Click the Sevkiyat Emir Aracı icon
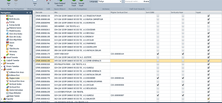Image resolution: width=222 pixels, height=103 pixels. 7,81
